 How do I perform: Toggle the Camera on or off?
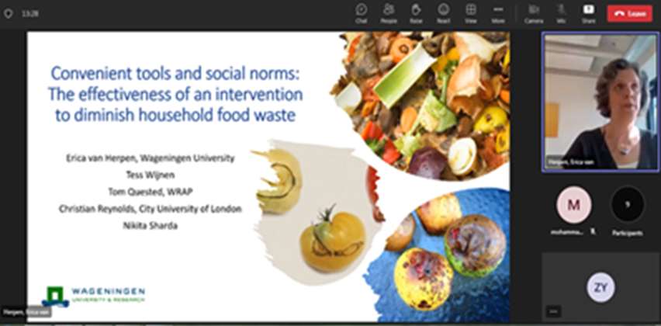(534, 12)
